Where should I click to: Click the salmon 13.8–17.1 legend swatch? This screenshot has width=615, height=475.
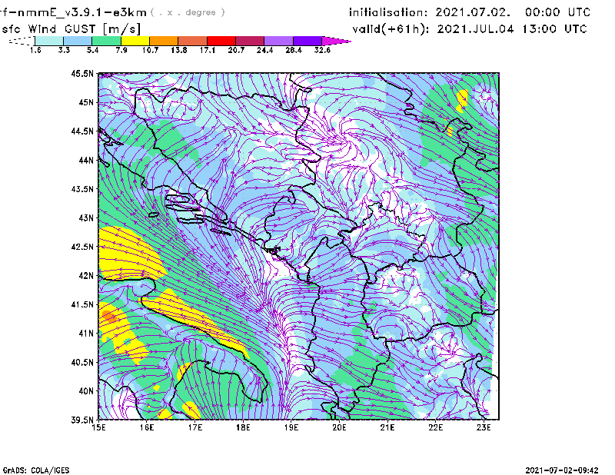coord(193,41)
